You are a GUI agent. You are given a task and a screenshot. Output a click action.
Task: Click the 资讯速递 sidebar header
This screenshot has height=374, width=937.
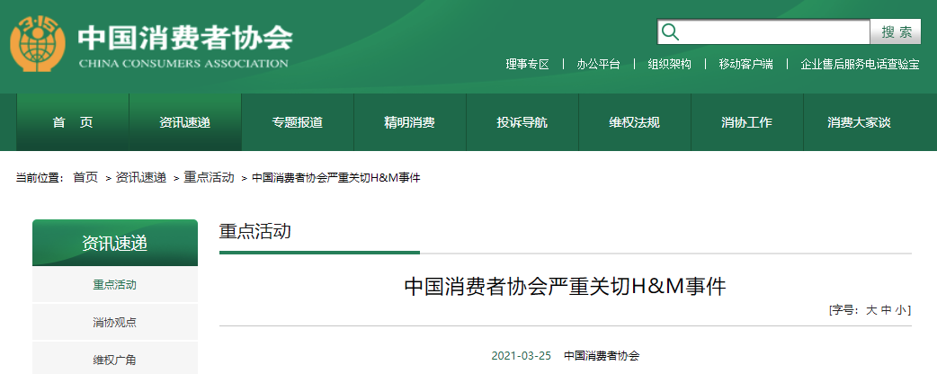point(115,243)
